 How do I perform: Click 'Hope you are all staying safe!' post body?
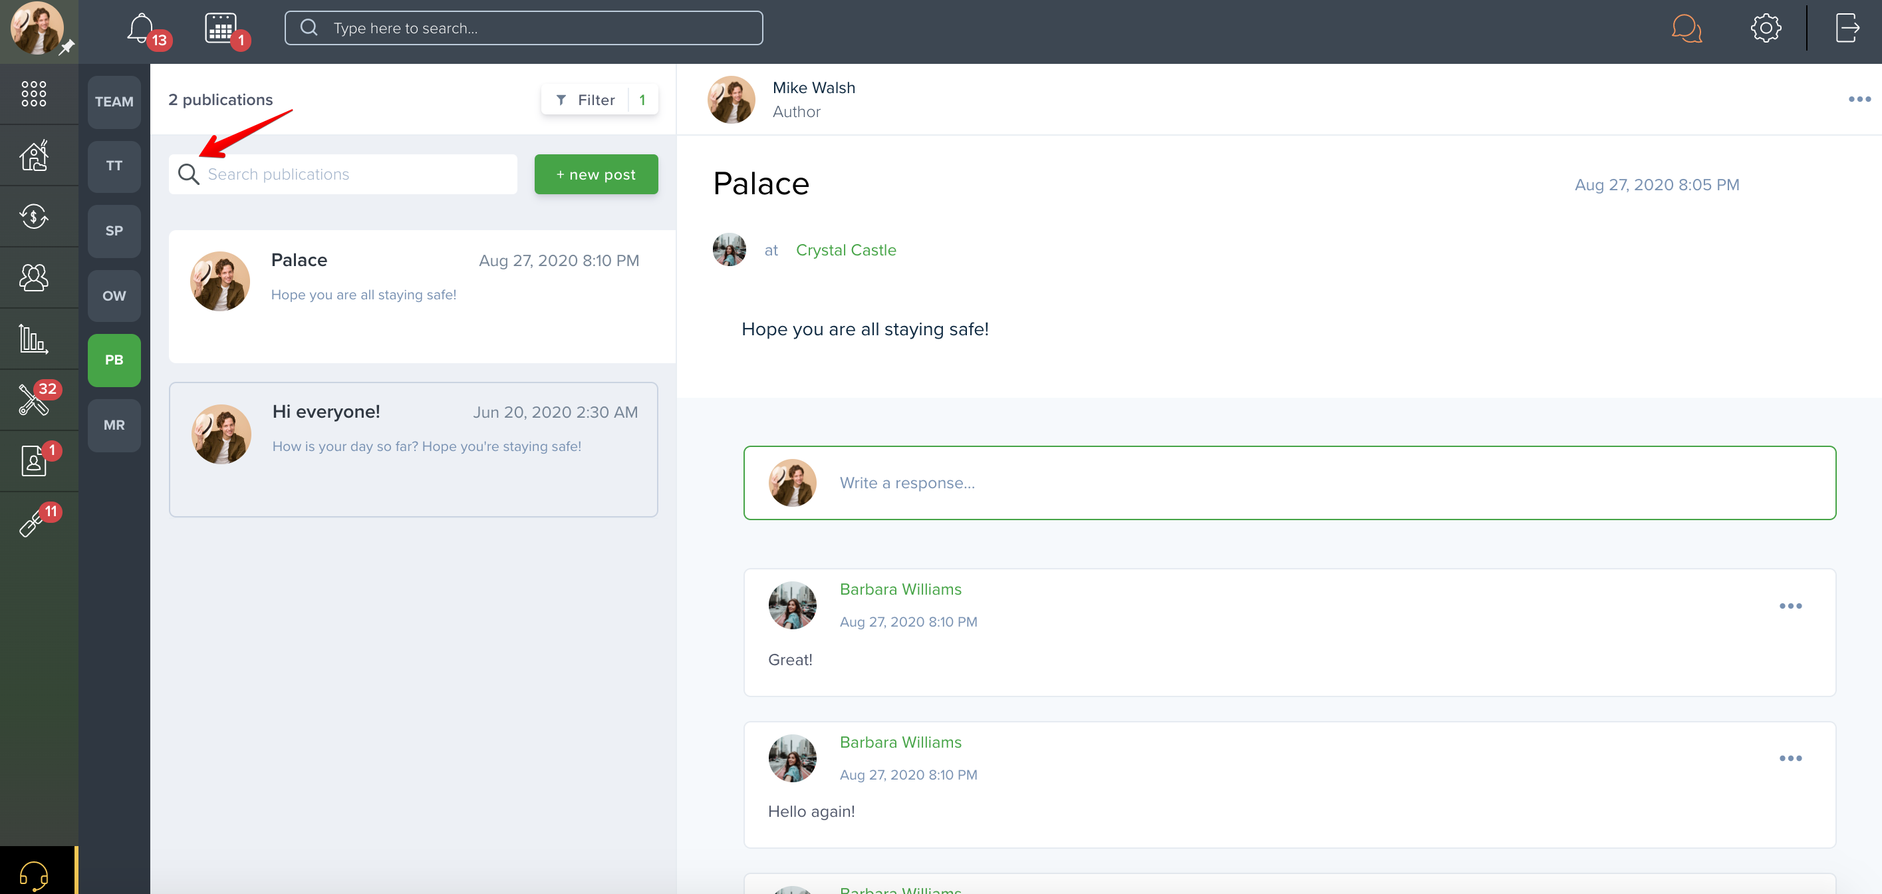click(x=865, y=329)
